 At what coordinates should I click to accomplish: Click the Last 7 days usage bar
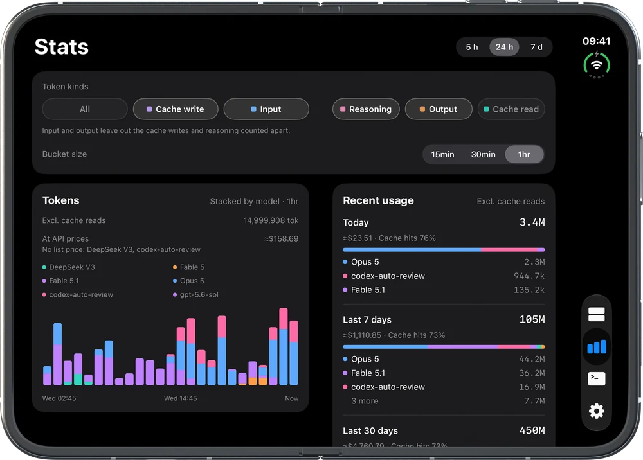pos(444,346)
